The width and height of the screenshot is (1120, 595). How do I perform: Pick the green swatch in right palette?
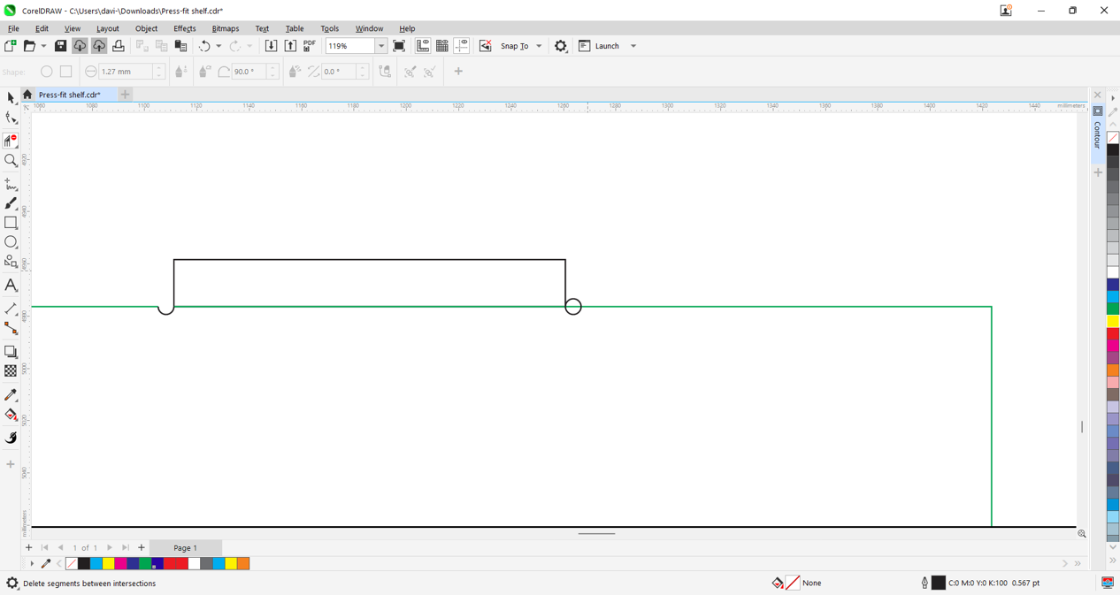pyautogui.click(x=1113, y=309)
